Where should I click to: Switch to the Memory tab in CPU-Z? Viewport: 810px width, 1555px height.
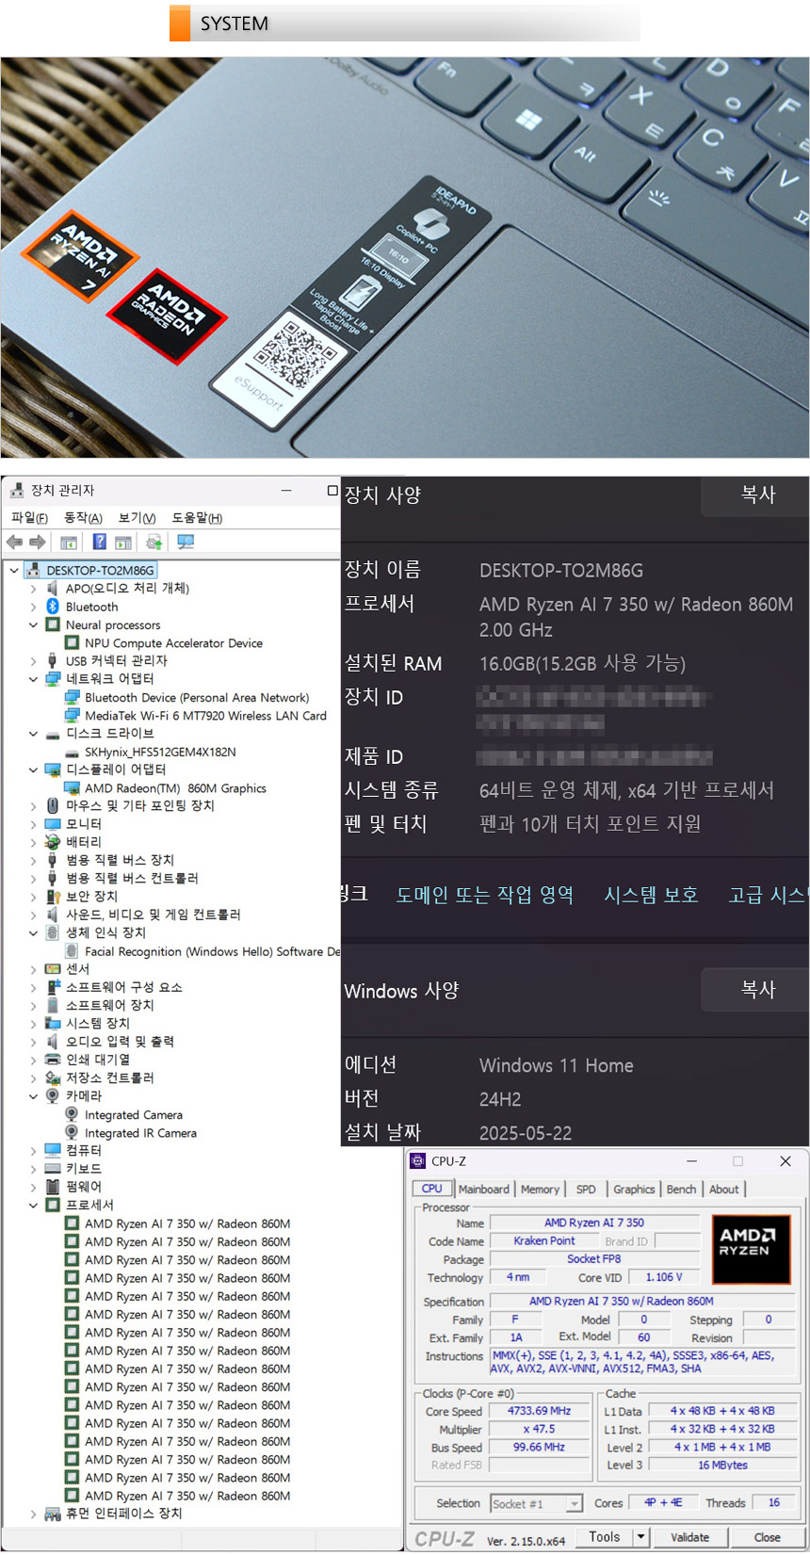click(x=540, y=1189)
